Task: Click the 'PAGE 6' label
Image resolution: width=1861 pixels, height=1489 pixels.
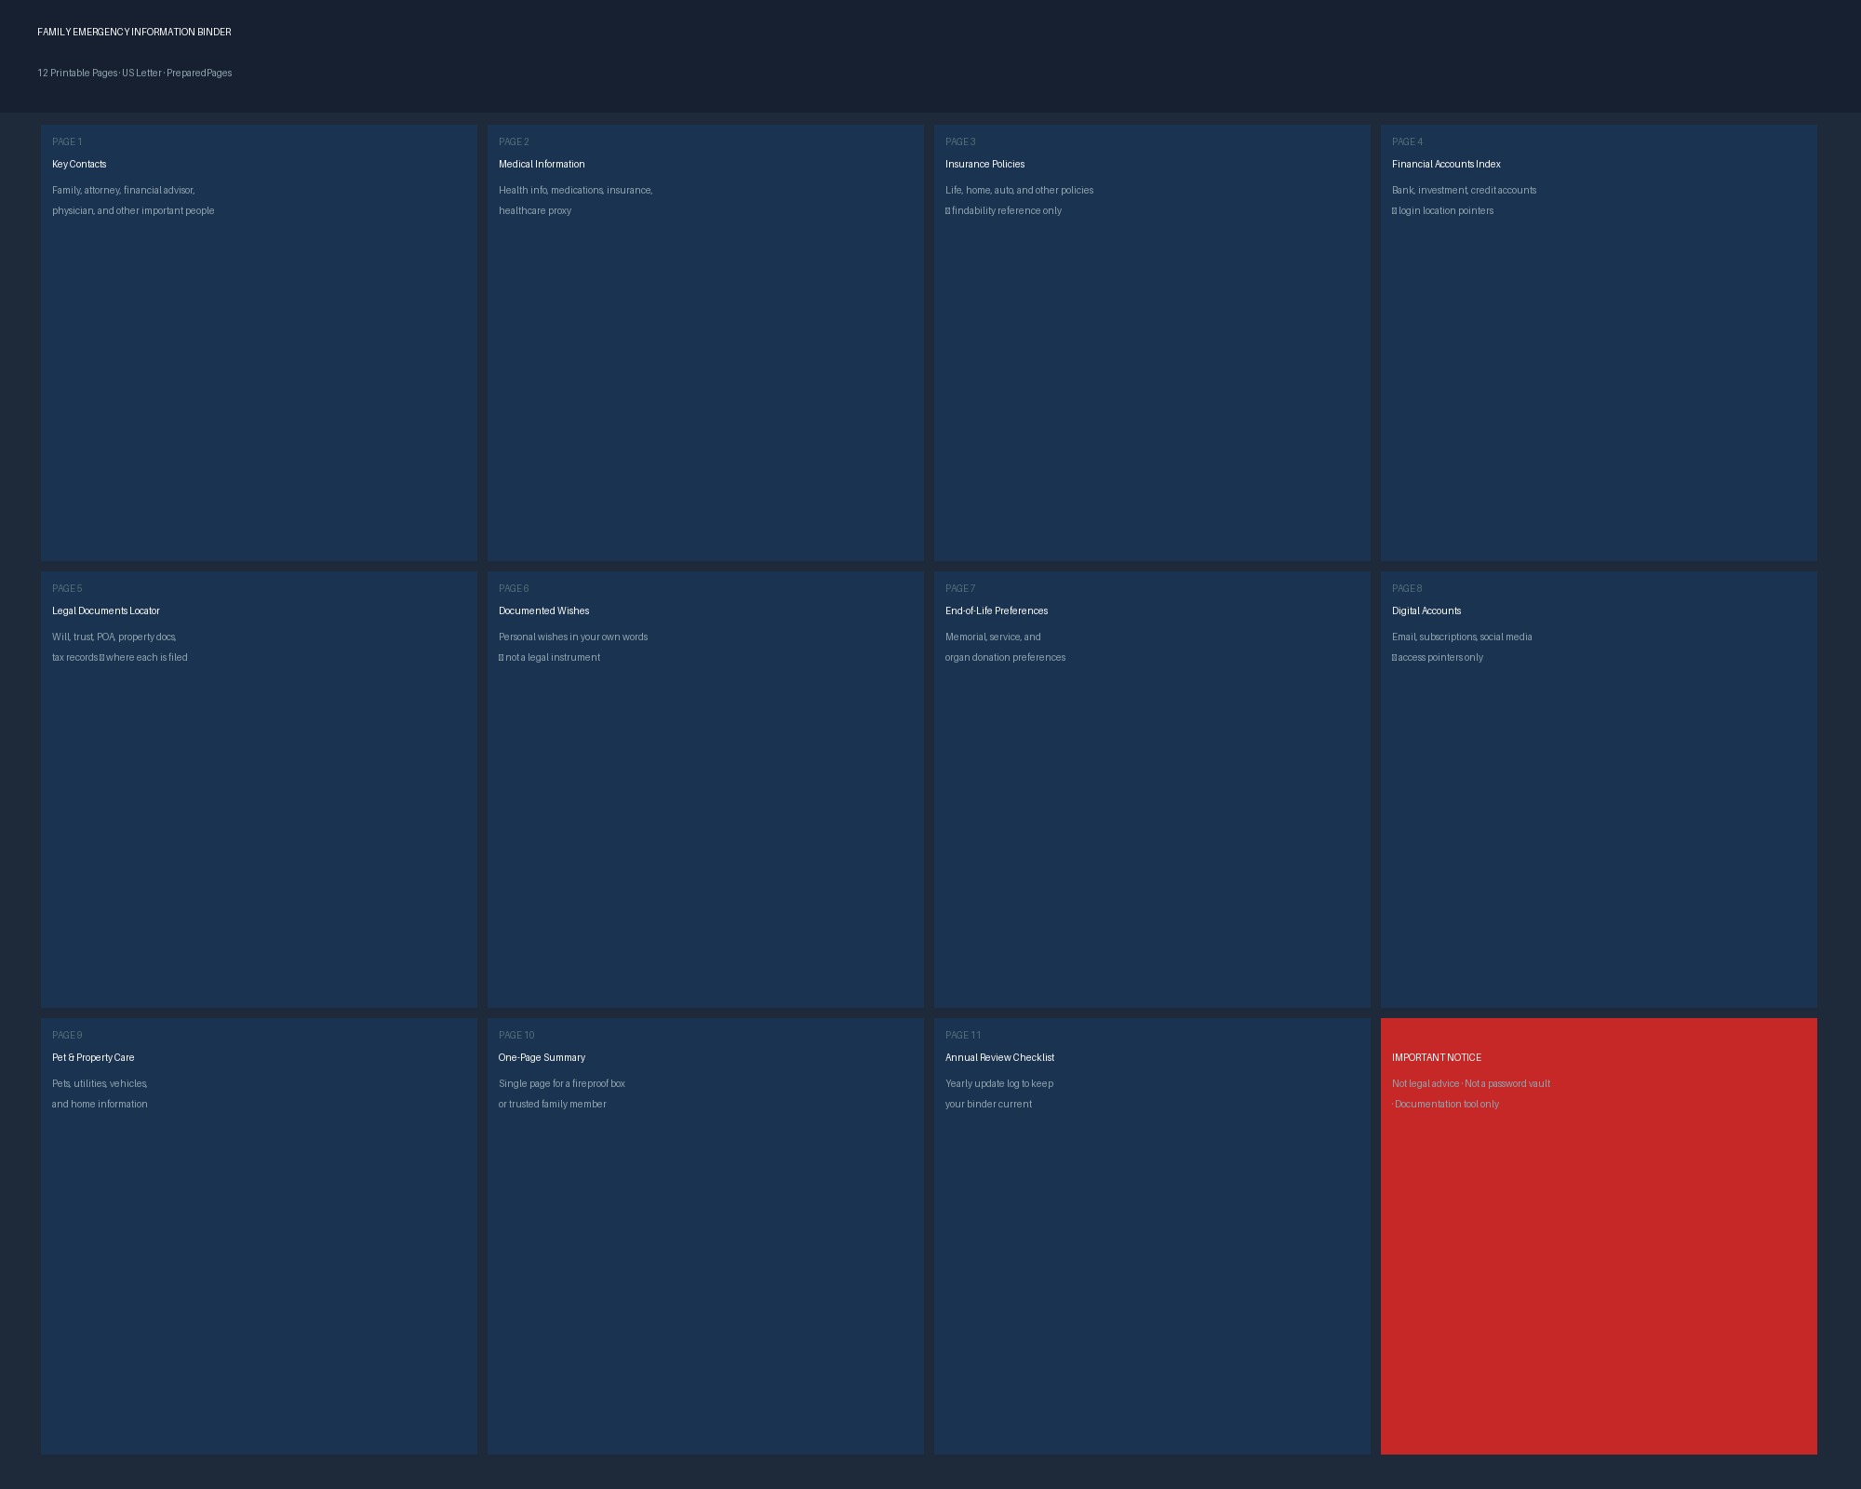Action: 514,588
